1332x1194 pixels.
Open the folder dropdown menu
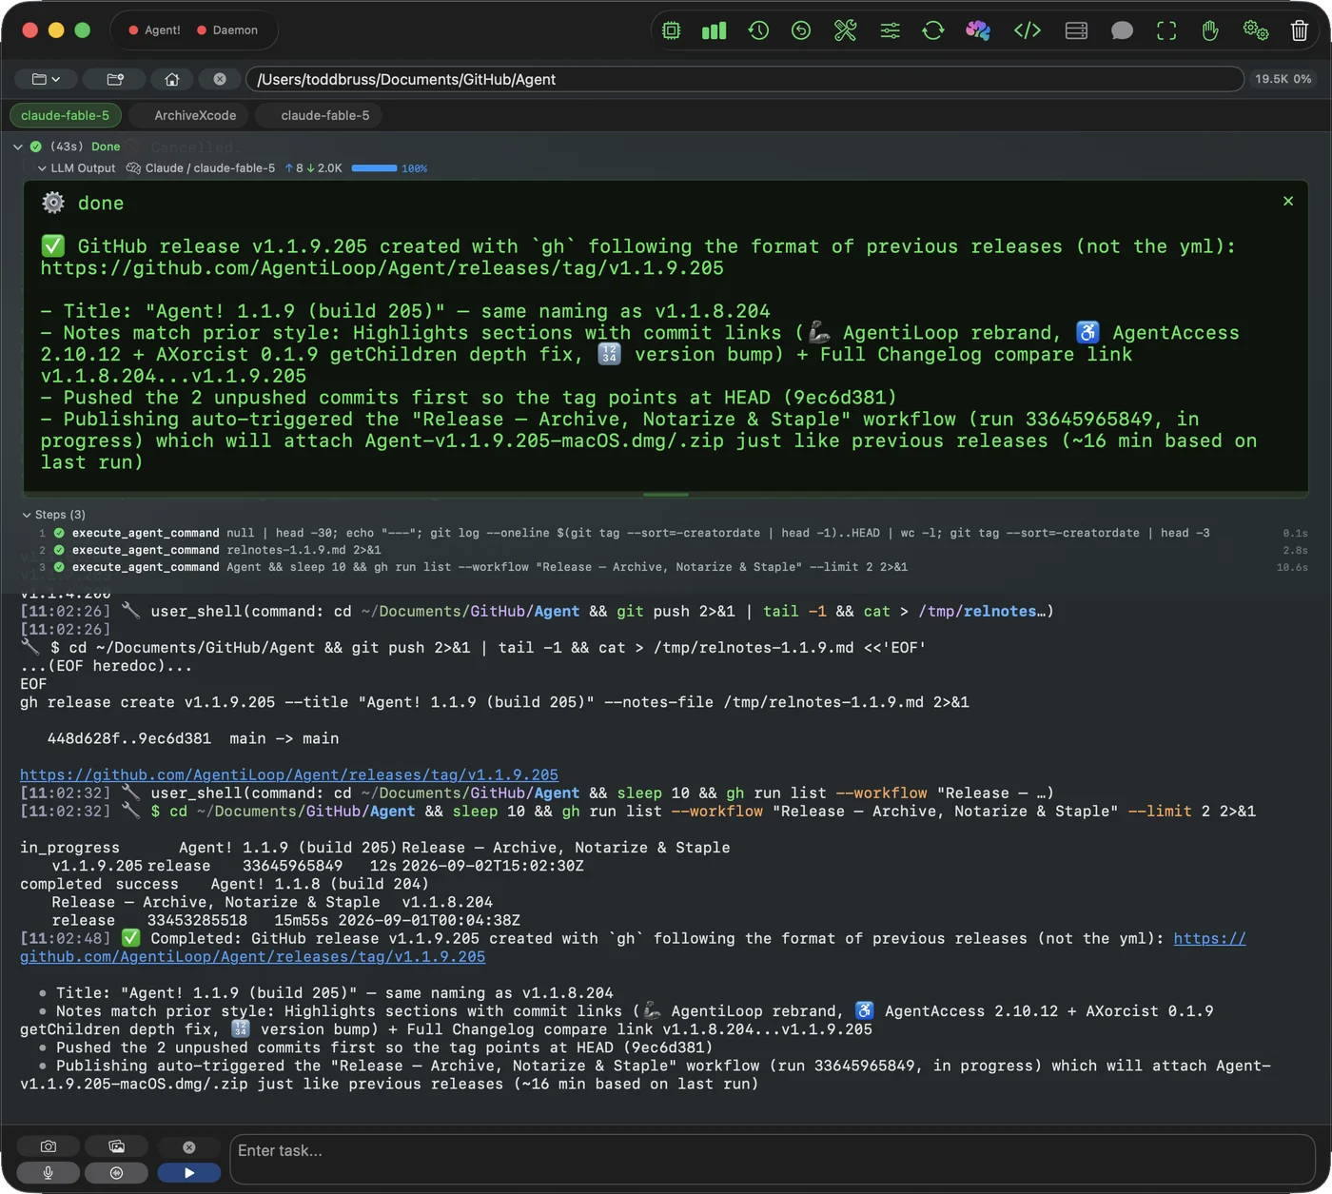(46, 79)
